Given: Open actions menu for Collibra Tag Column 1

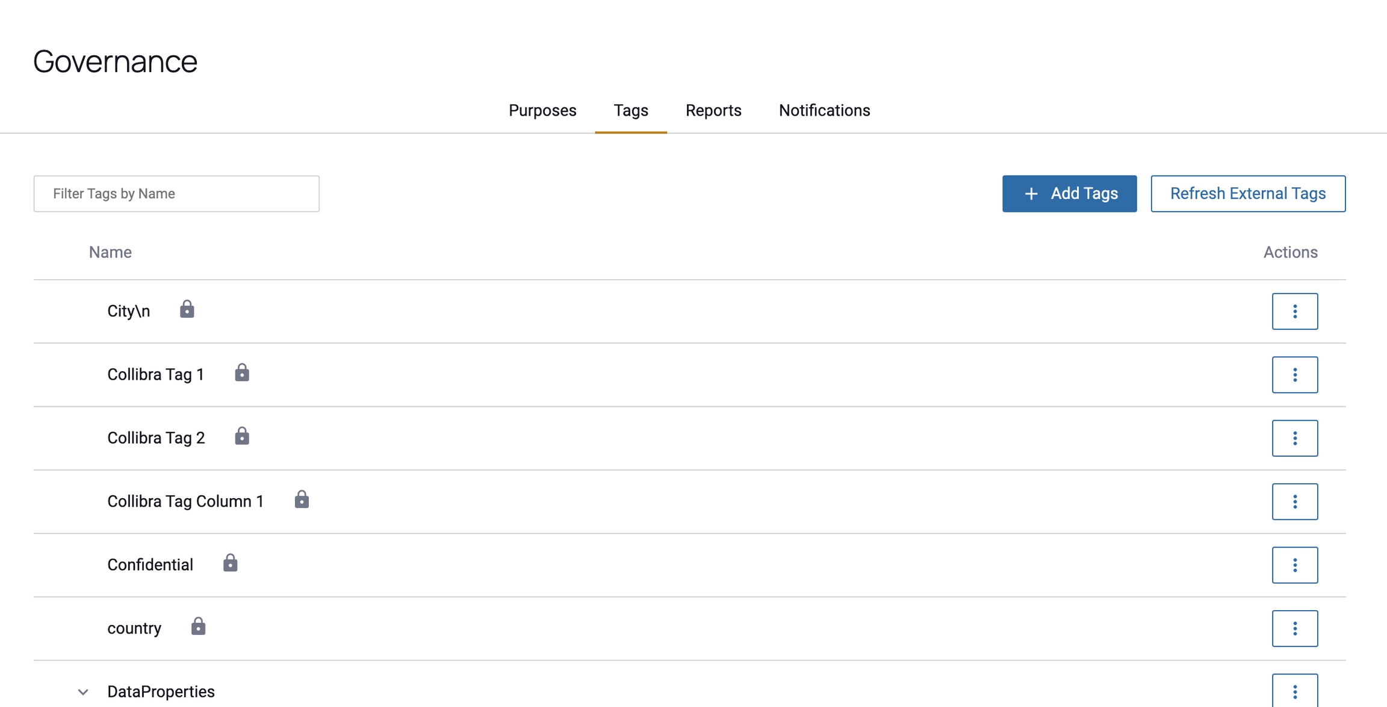Looking at the screenshot, I should tap(1294, 501).
